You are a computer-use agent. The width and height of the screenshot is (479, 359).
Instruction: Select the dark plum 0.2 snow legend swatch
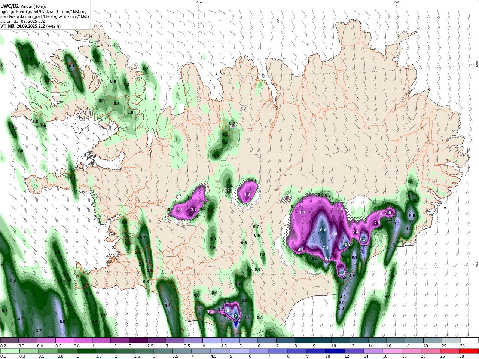coord(9,341)
